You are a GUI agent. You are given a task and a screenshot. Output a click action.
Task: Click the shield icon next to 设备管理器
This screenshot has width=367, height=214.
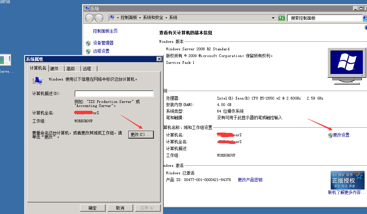tap(88, 43)
